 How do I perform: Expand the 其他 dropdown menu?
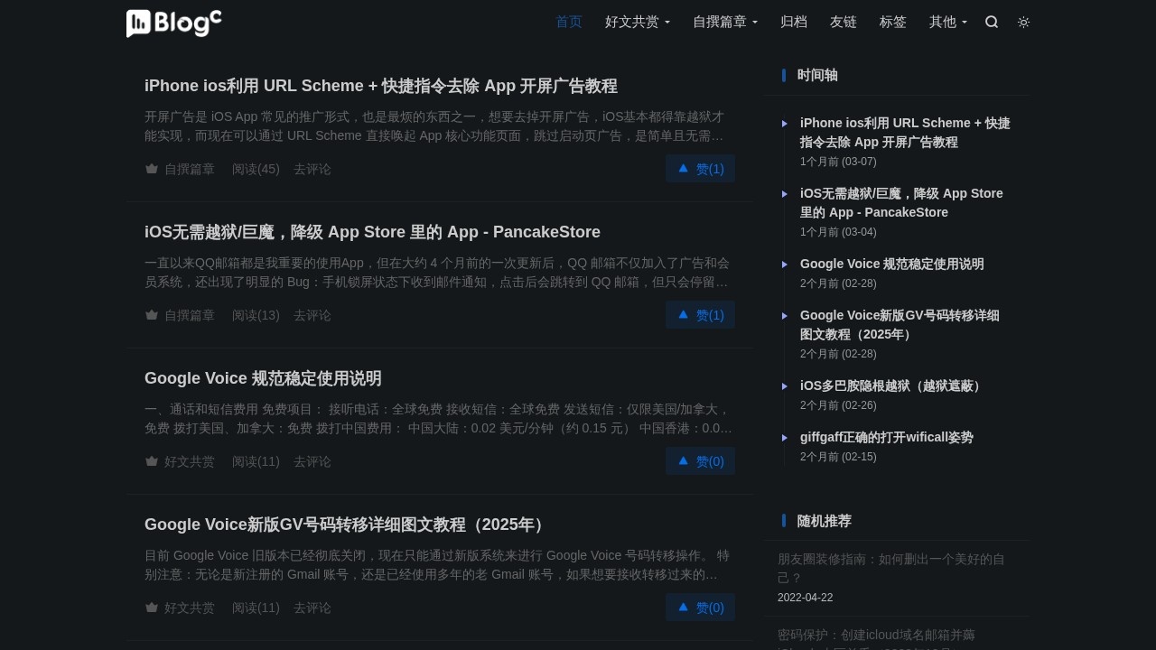tap(948, 22)
